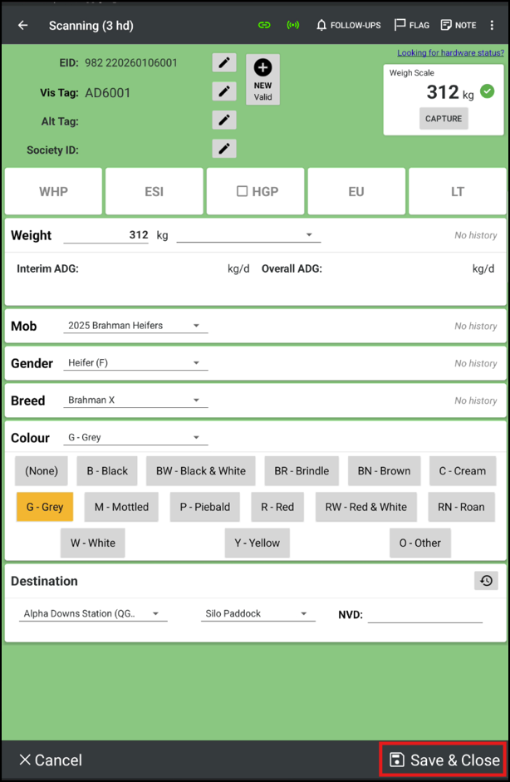Open FOLLOW-UPS from the top bar
Image resolution: width=510 pixels, height=782 pixels.
pyautogui.click(x=348, y=25)
